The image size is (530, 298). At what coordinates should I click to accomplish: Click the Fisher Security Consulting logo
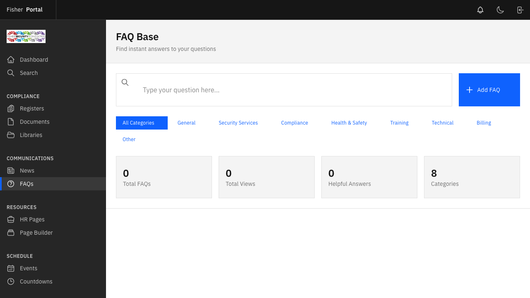point(26,36)
